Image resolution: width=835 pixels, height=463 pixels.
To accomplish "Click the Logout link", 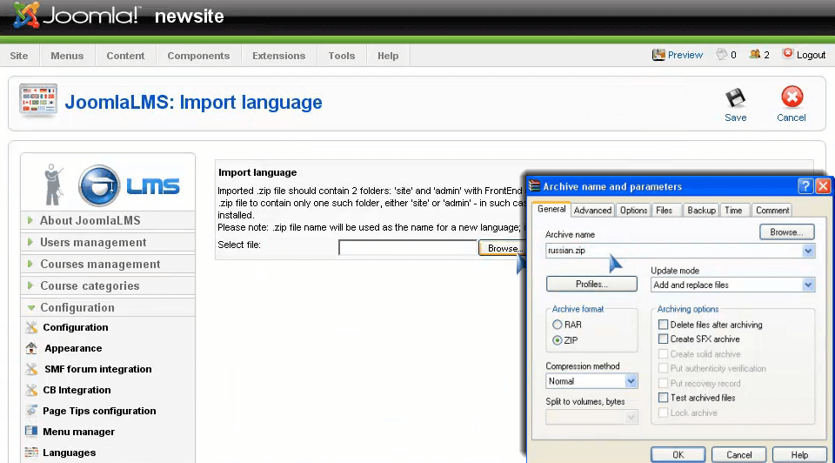I will tap(811, 55).
